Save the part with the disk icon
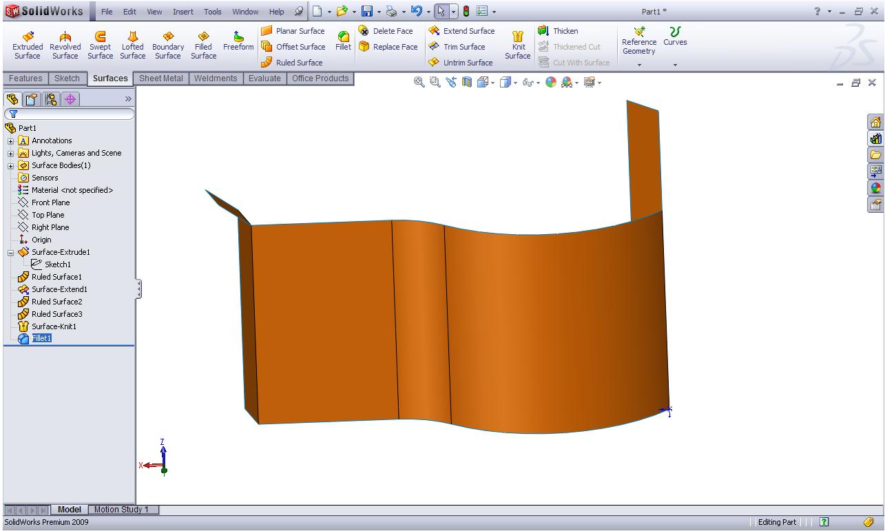This screenshot has height=531, width=885. click(x=367, y=11)
